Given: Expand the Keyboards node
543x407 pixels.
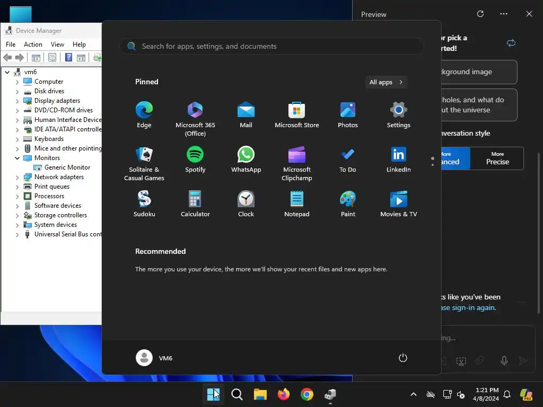Looking at the screenshot, I should pos(17,139).
